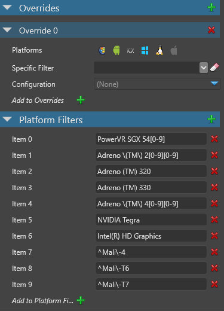This screenshot has height=311, width=224.
Task: Click the Specific Filter text field
Action: click(146, 68)
